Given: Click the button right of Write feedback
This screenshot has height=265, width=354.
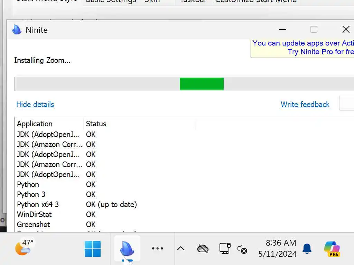Looking at the screenshot, I should (346, 103).
